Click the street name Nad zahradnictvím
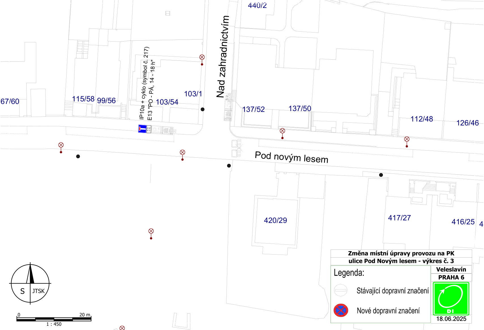The width and height of the screenshot is (484, 330). 223,57
